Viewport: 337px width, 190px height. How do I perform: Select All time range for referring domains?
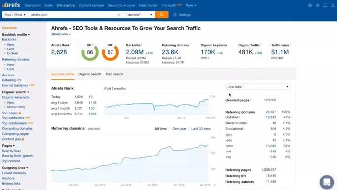(x=160, y=129)
